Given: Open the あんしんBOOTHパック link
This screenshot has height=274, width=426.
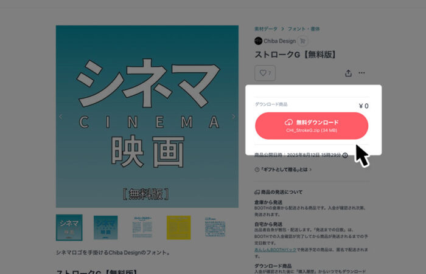Looking at the screenshot, I should click(x=275, y=250).
